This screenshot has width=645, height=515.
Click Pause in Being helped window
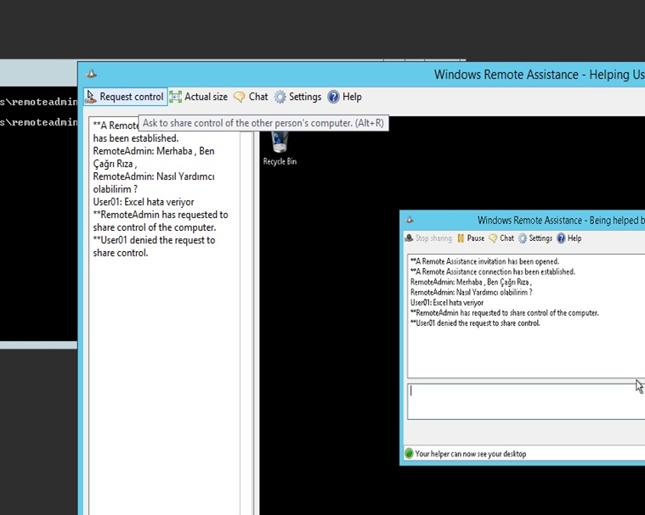(x=471, y=238)
